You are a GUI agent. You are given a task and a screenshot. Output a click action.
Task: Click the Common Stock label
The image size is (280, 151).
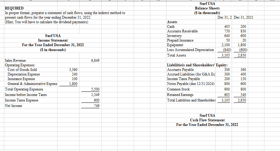coord(178,90)
